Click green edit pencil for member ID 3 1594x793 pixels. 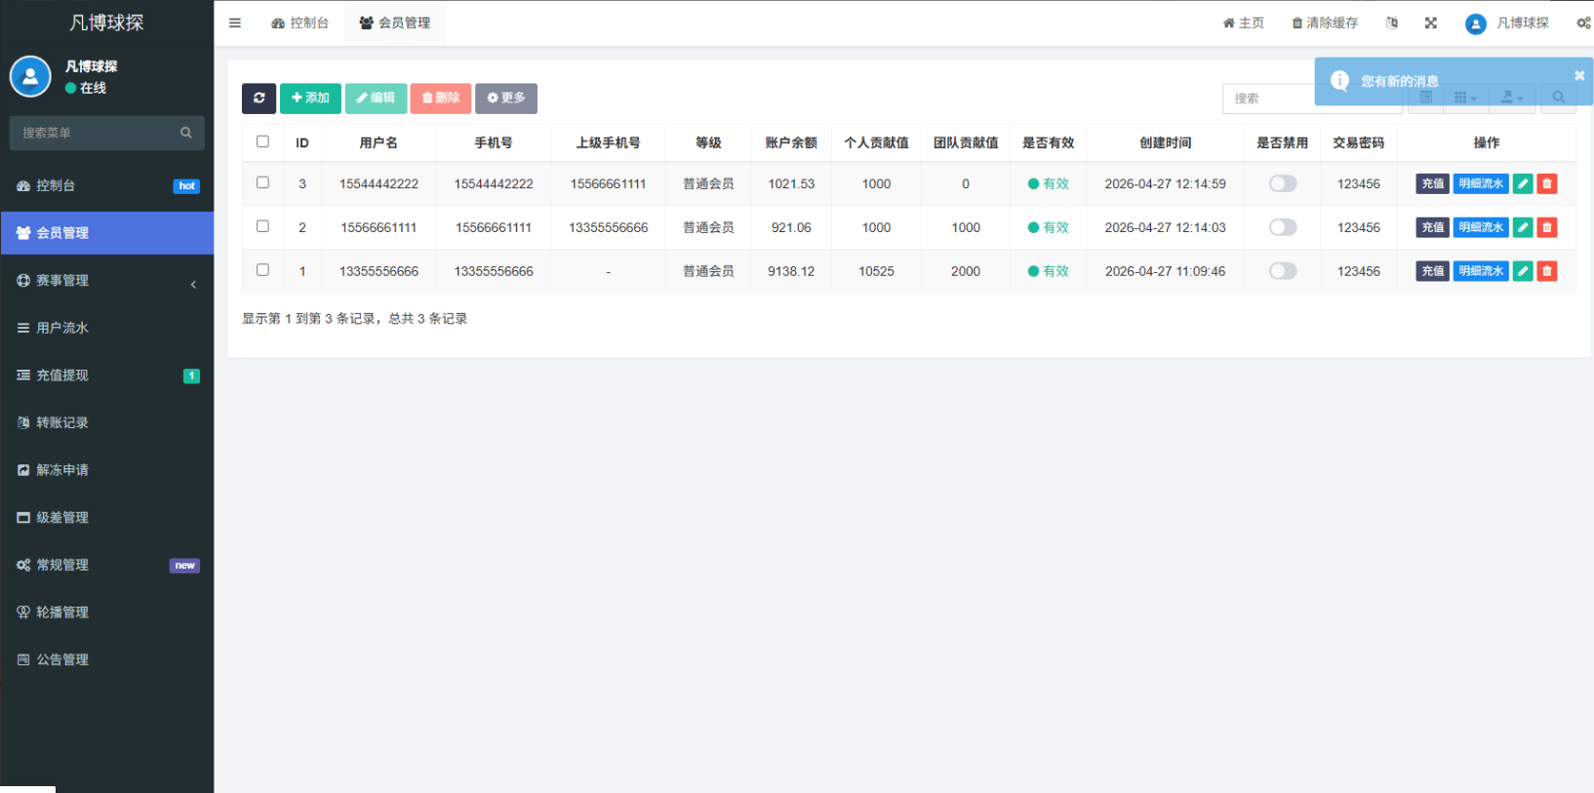tap(1523, 183)
